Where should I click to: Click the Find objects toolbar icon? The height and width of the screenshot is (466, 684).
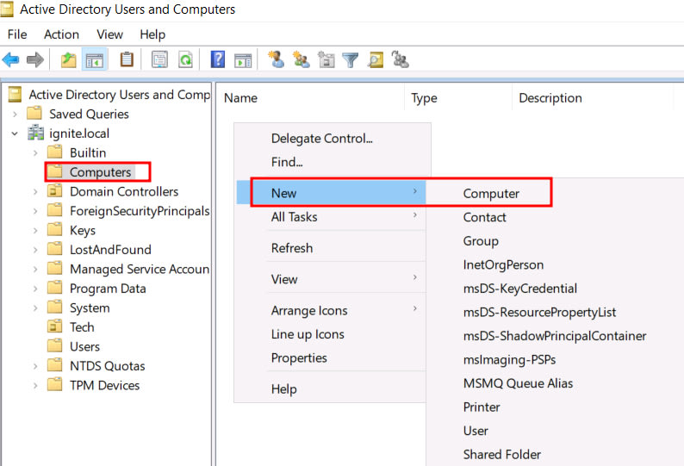point(375,60)
